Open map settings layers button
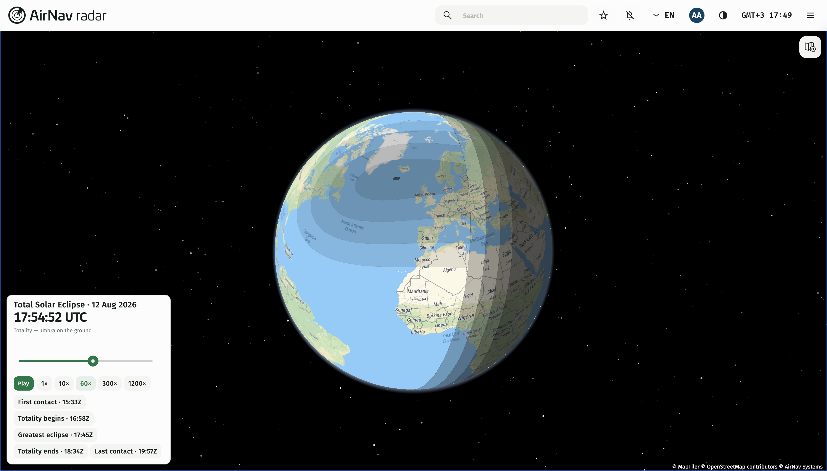 pos(810,47)
